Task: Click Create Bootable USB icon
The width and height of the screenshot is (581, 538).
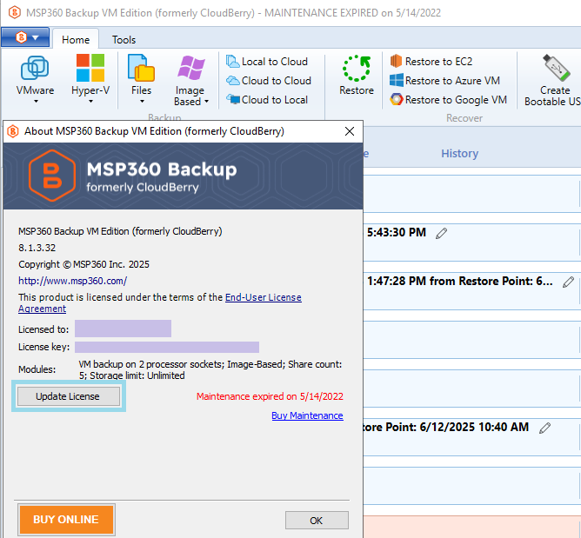Action: click(x=555, y=68)
